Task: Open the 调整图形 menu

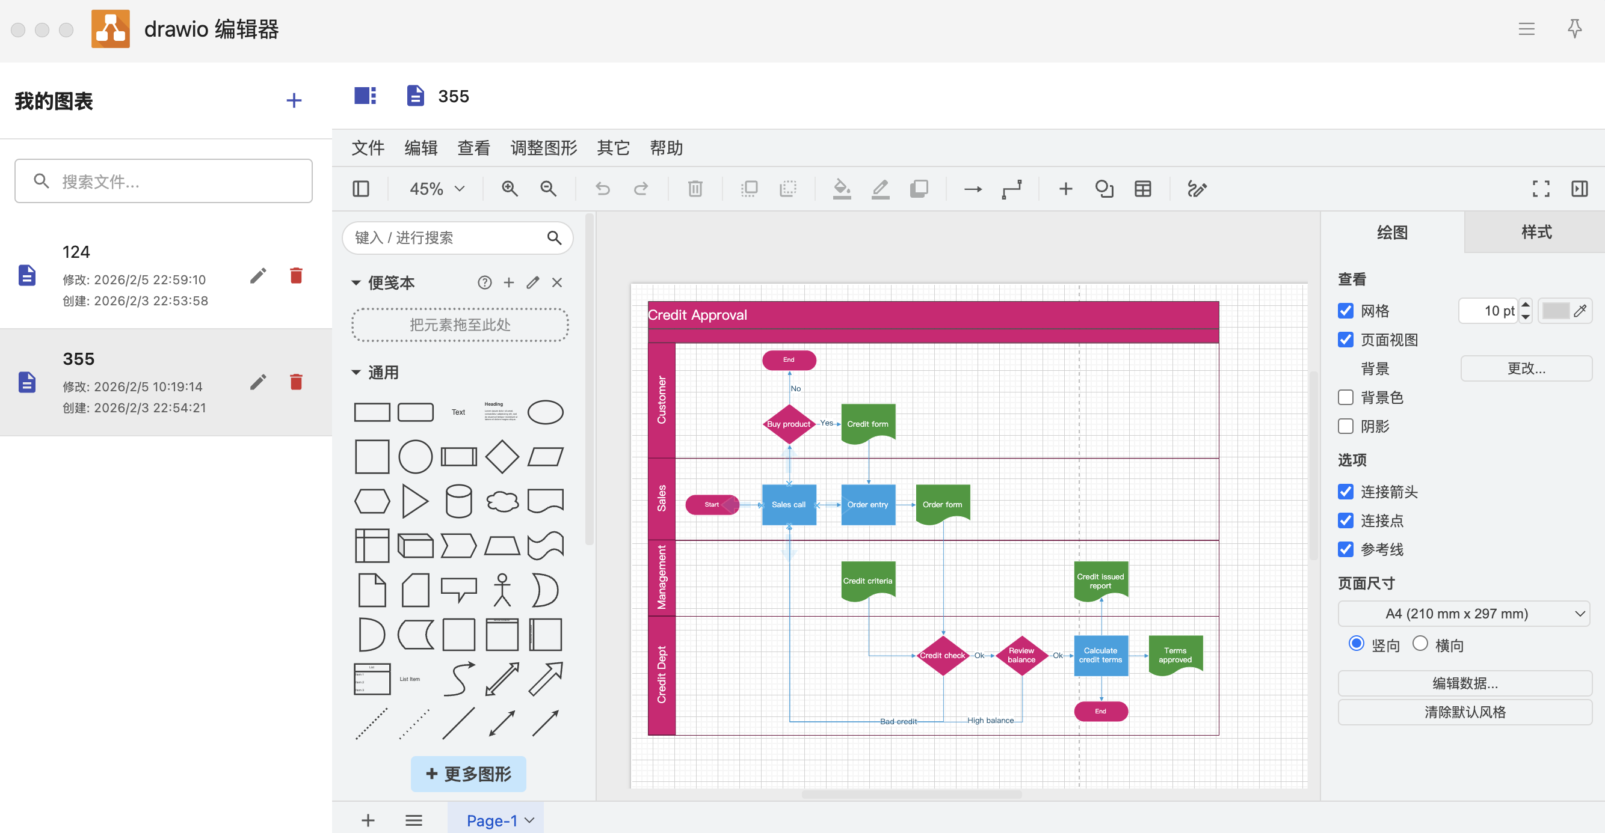Action: [543, 148]
